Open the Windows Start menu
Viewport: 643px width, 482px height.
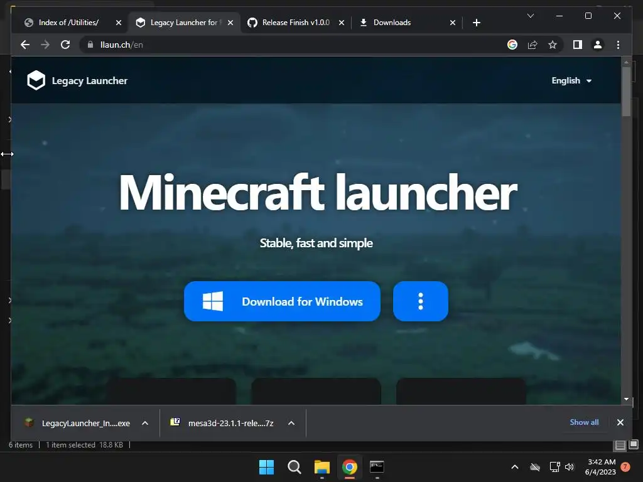pyautogui.click(x=266, y=467)
